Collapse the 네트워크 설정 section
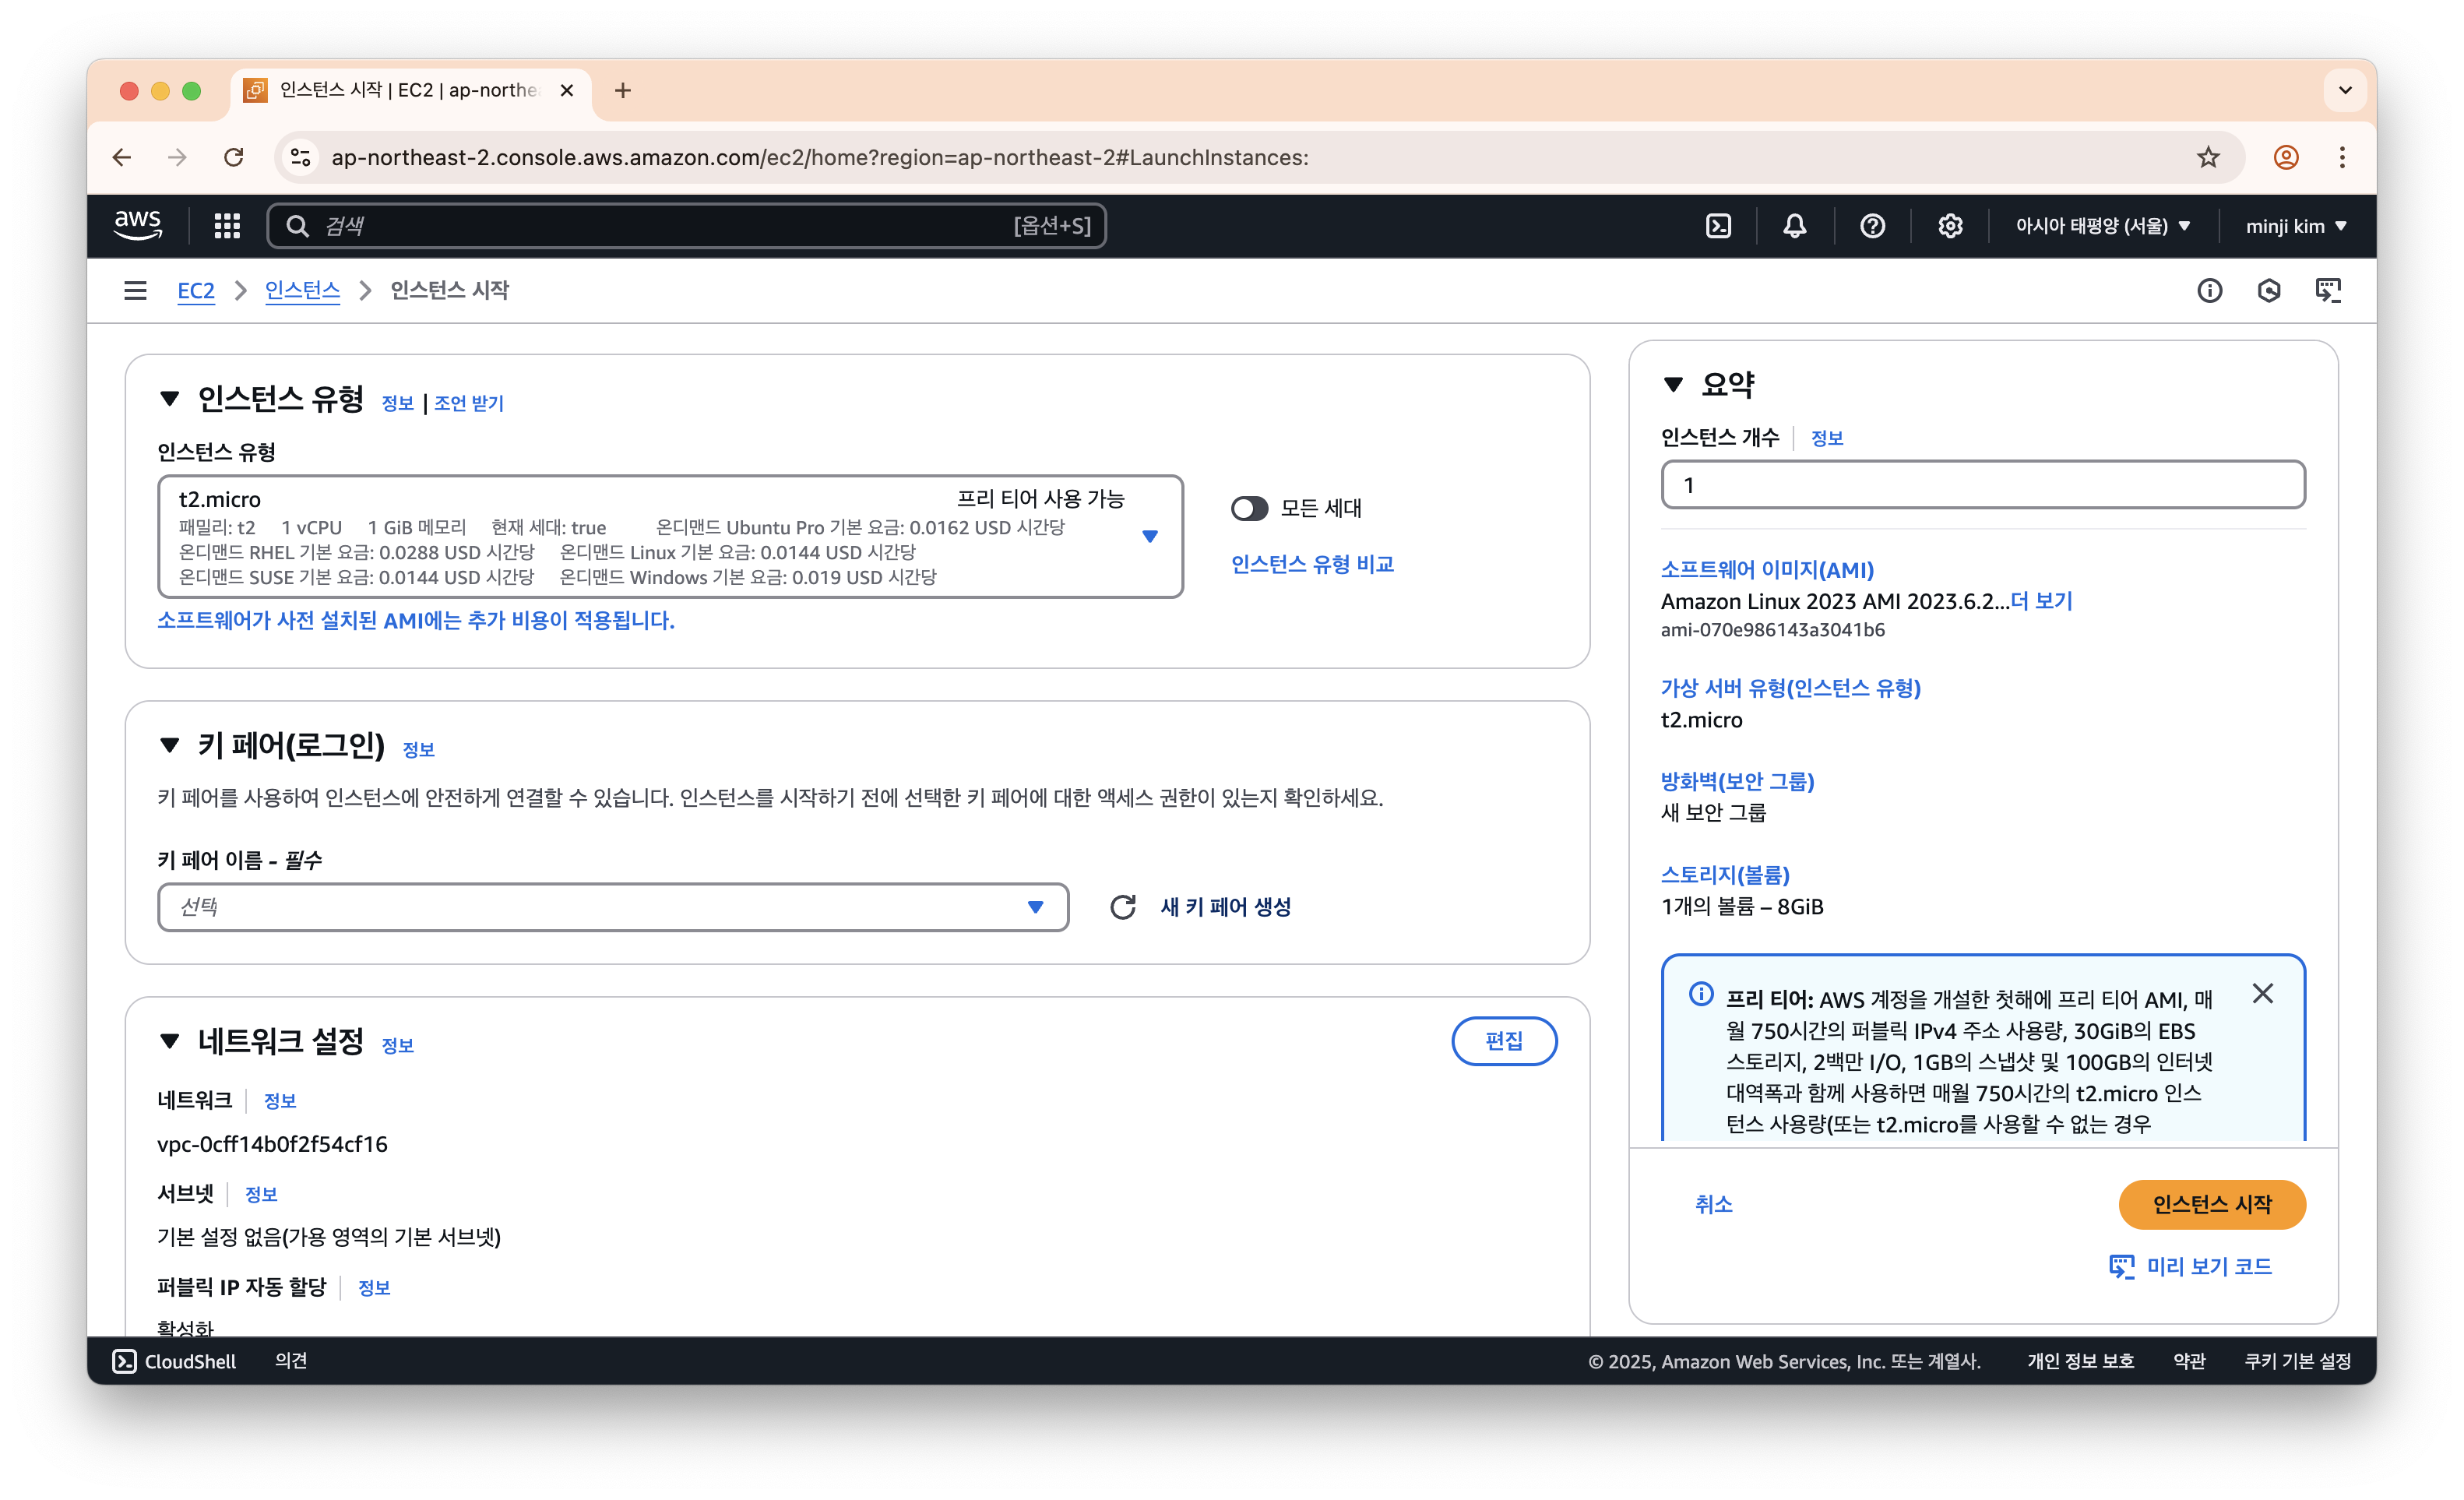 170,1041
